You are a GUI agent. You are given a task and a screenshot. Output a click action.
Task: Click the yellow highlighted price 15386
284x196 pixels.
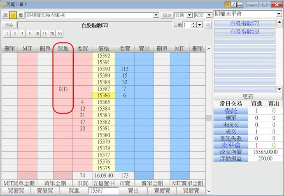tap(104, 95)
